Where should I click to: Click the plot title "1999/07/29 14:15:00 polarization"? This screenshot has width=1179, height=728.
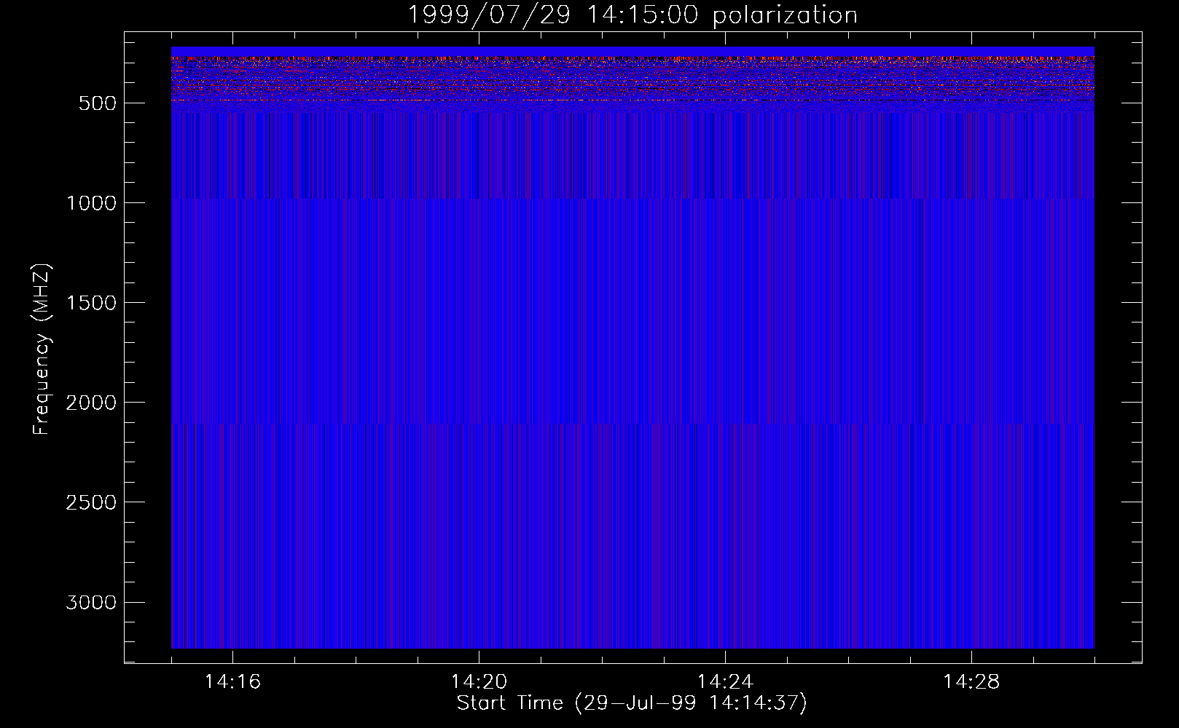pos(632,15)
